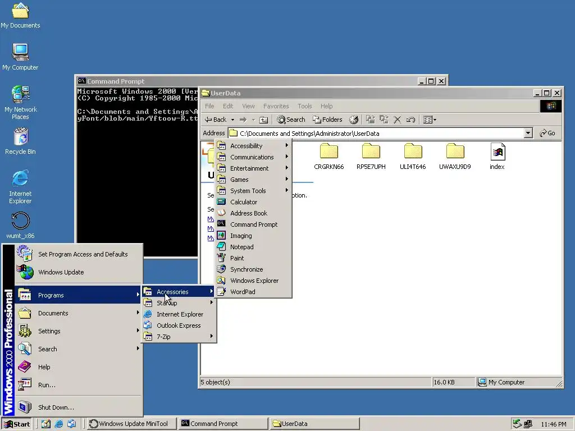Open Windows Explorer from Accessories menu
575x431 pixels.
253,281
